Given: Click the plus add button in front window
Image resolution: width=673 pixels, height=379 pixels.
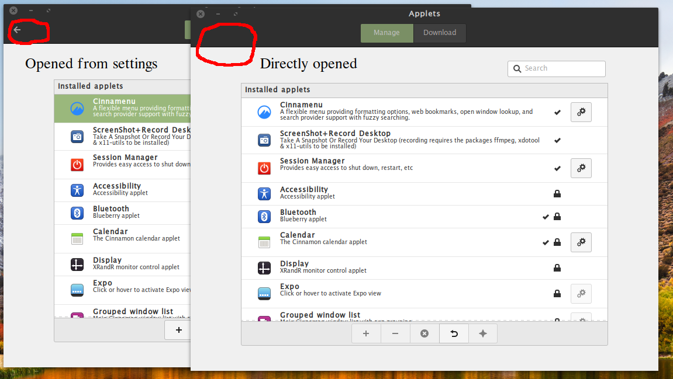Looking at the screenshot, I should point(366,333).
